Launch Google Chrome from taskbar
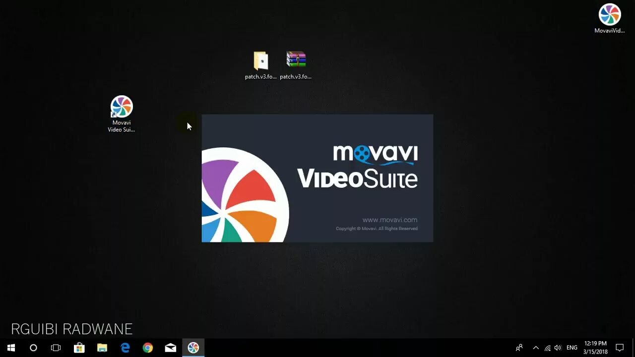This screenshot has height=357, width=635. click(148, 348)
